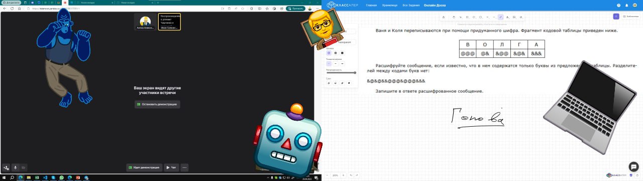Viewport: 643px width, 181px height.
Task: Toggle the whiteboard lock tool
Action: pos(444,17)
